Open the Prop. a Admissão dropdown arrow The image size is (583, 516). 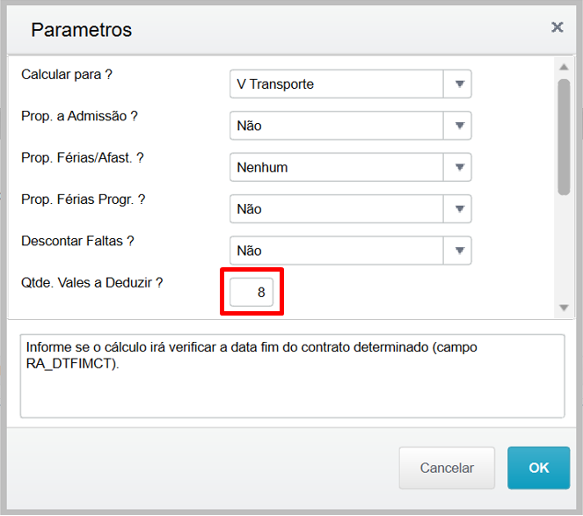[x=458, y=126]
